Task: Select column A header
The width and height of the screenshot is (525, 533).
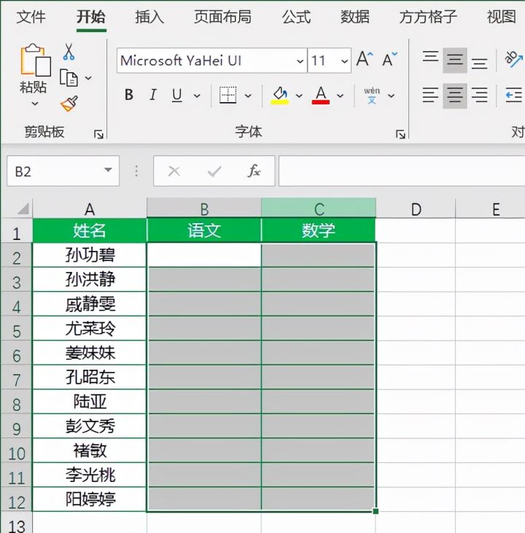Action: [x=90, y=209]
